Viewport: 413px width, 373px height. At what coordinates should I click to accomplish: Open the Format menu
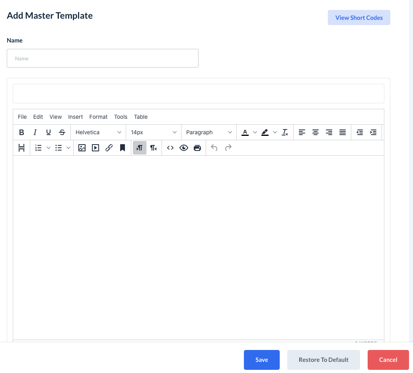click(98, 117)
